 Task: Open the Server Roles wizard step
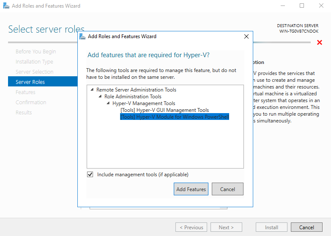tap(30, 82)
